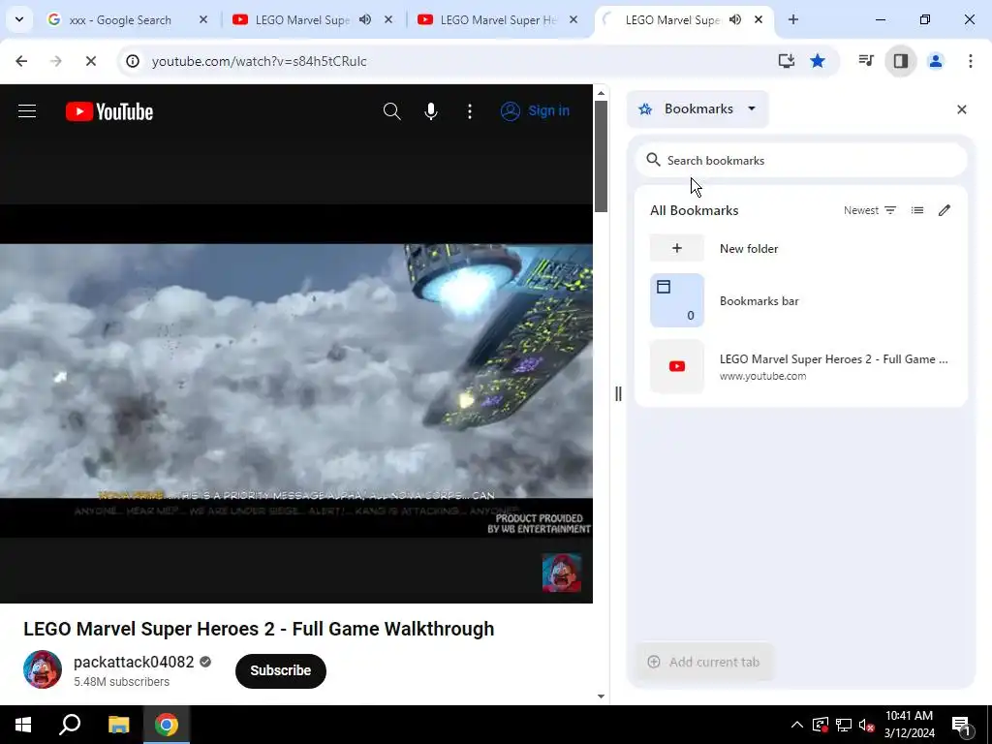Open File Explorer from taskbar
The height and width of the screenshot is (744, 992).
coord(118,725)
